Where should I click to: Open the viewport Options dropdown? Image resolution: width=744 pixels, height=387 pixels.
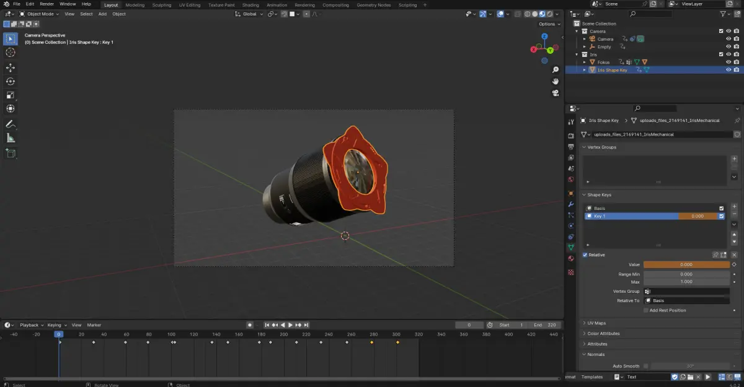click(549, 24)
